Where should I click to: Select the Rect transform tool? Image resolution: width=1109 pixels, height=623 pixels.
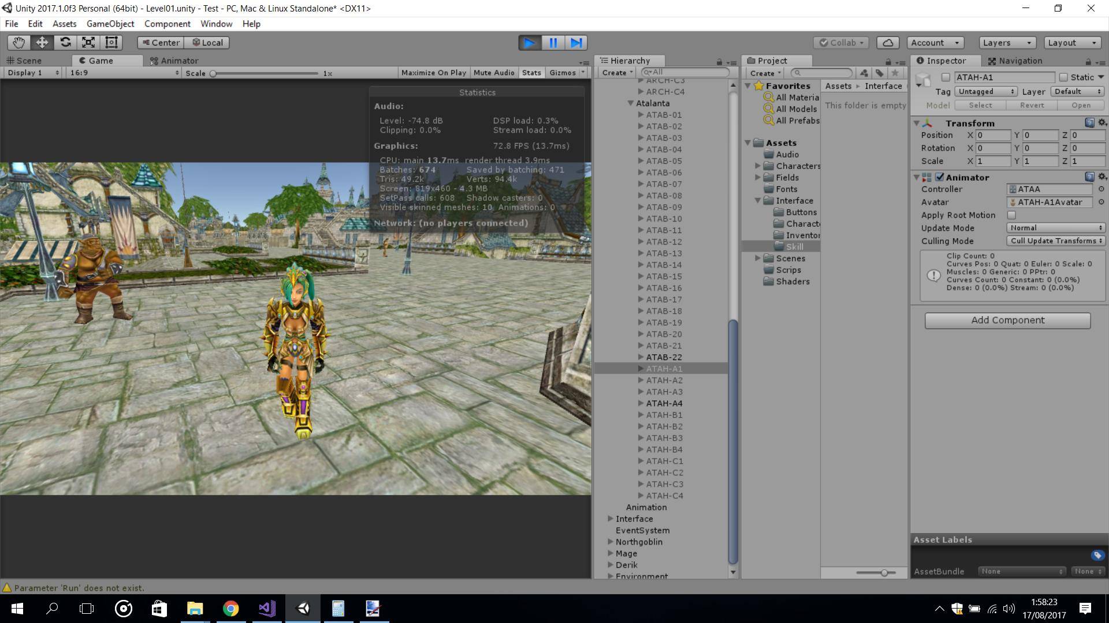[111, 43]
